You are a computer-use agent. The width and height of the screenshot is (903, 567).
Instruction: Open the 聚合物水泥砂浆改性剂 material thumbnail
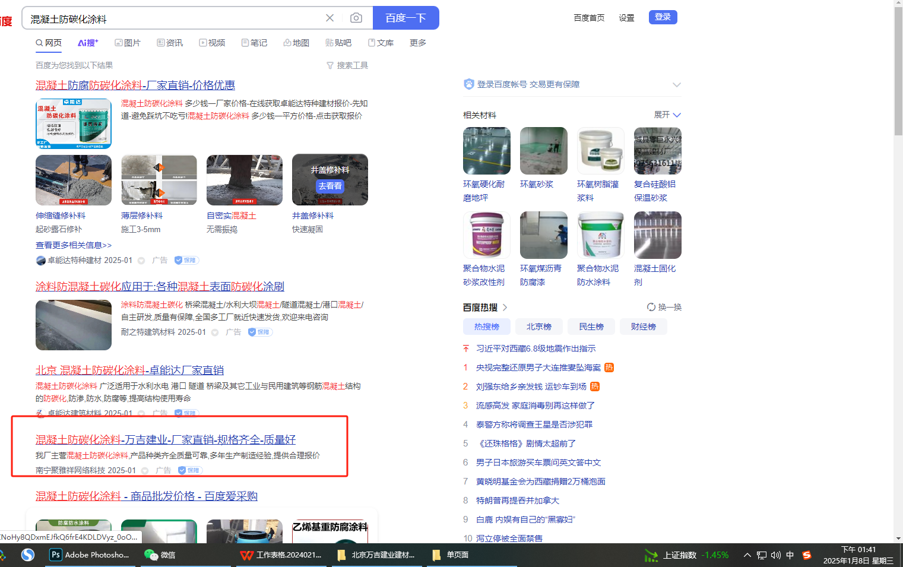487,235
